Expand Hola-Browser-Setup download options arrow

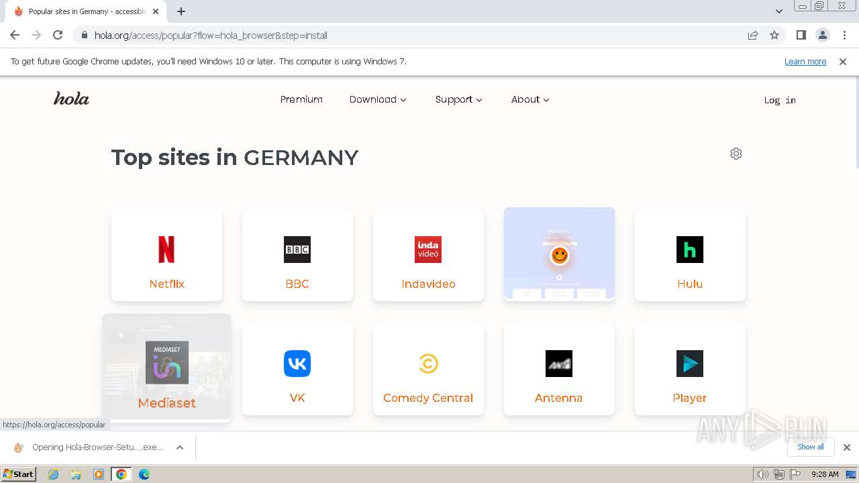click(180, 447)
